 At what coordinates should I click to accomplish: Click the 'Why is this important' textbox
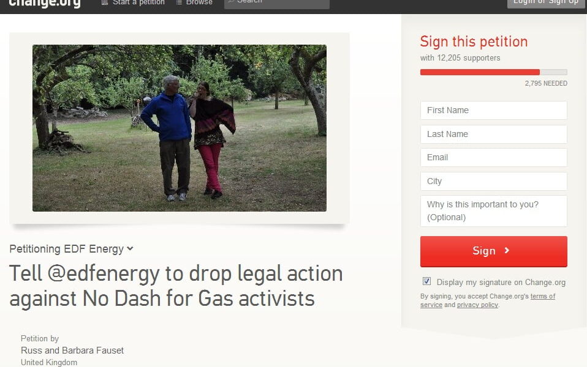point(493,211)
